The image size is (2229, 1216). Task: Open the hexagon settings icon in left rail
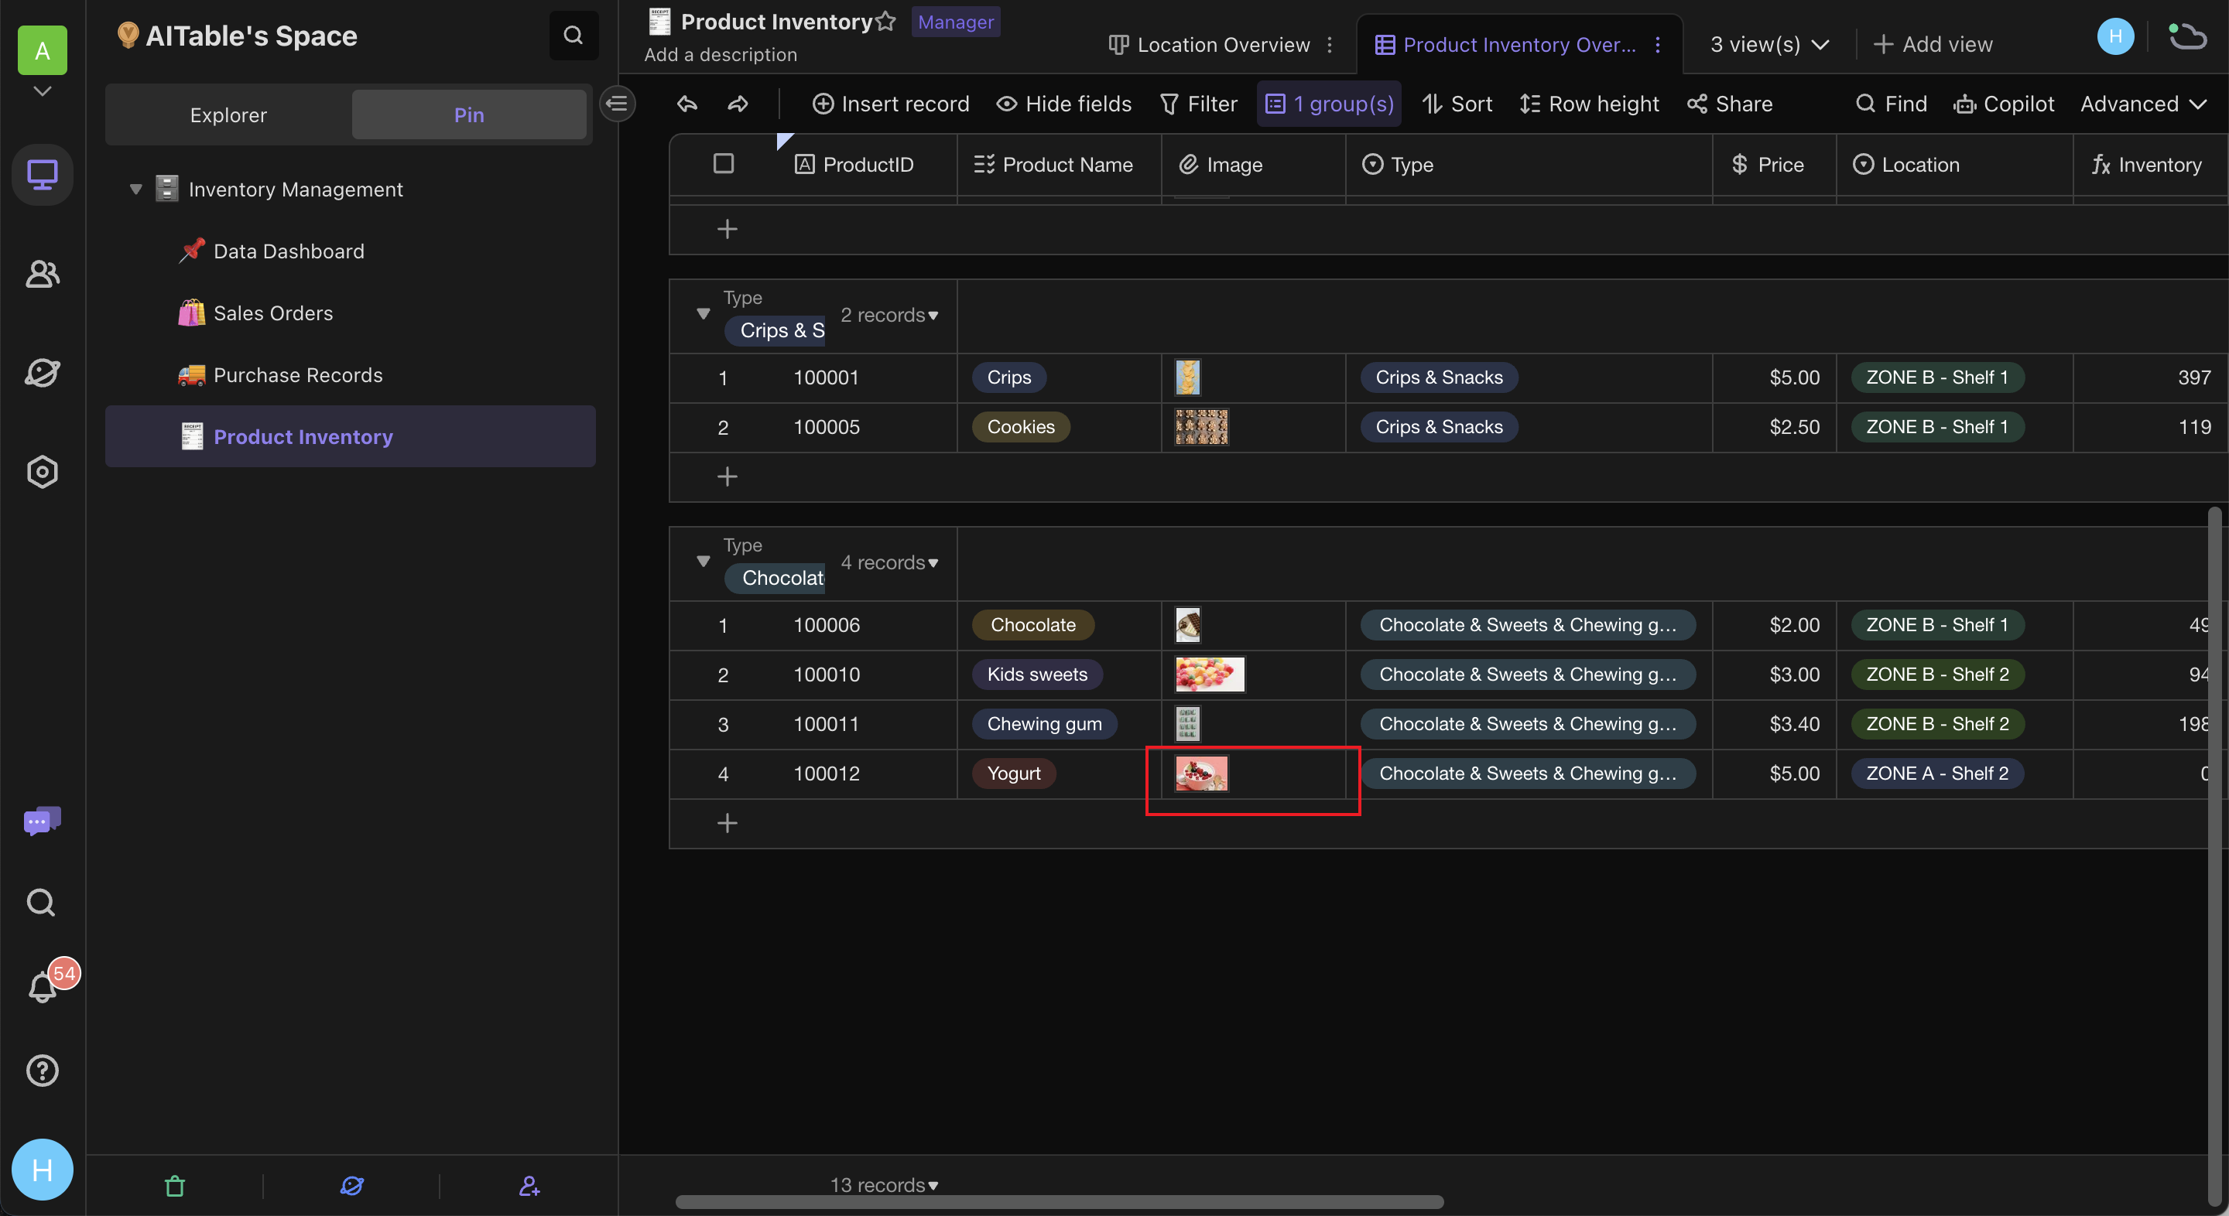point(42,472)
